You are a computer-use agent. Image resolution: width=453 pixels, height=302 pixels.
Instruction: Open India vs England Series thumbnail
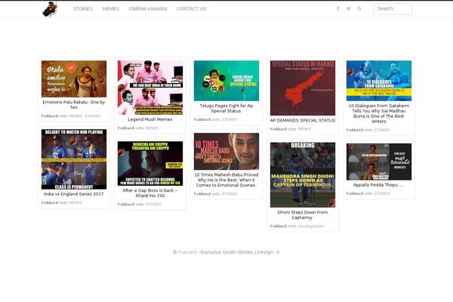(74, 159)
